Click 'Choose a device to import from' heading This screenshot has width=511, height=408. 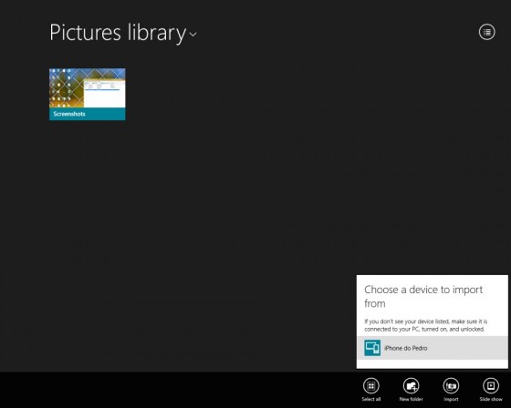pyautogui.click(x=423, y=296)
